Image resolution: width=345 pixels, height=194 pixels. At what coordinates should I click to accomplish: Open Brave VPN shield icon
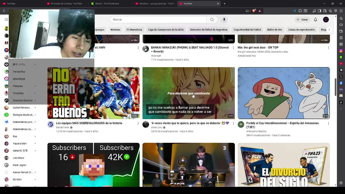(x=336, y=11)
